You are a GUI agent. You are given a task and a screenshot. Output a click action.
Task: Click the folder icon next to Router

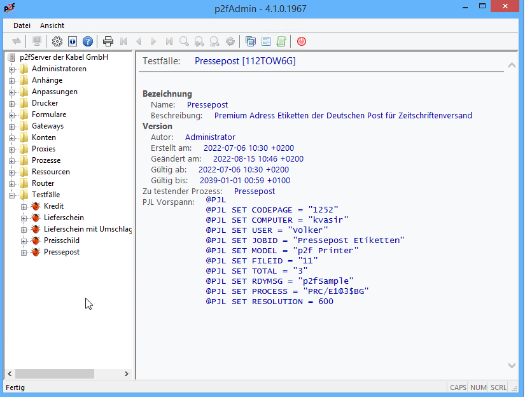[x=24, y=183]
